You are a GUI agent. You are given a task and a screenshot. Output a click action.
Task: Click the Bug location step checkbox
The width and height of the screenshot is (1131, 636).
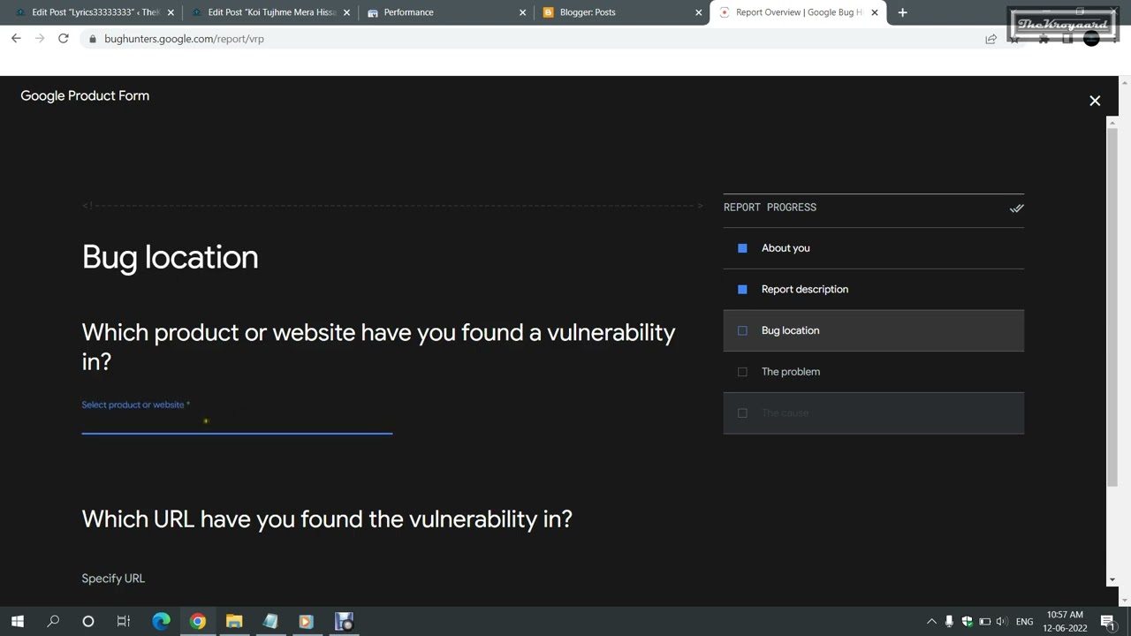click(742, 330)
